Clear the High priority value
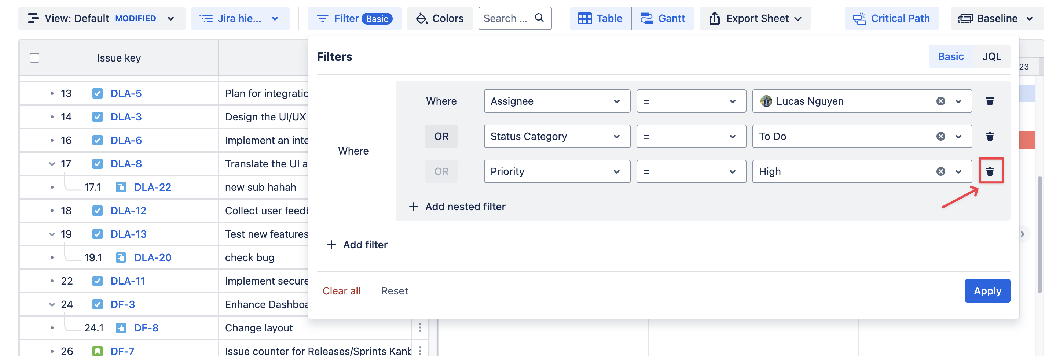The height and width of the screenshot is (356, 1056). click(940, 171)
